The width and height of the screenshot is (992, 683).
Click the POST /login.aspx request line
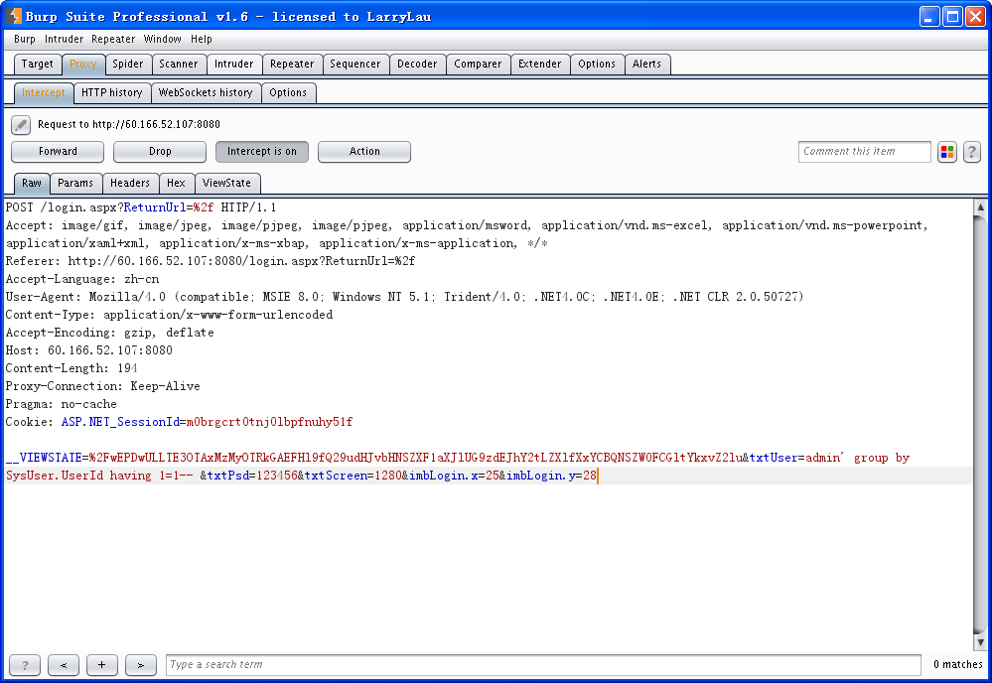pyautogui.click(x=141, y=207)
